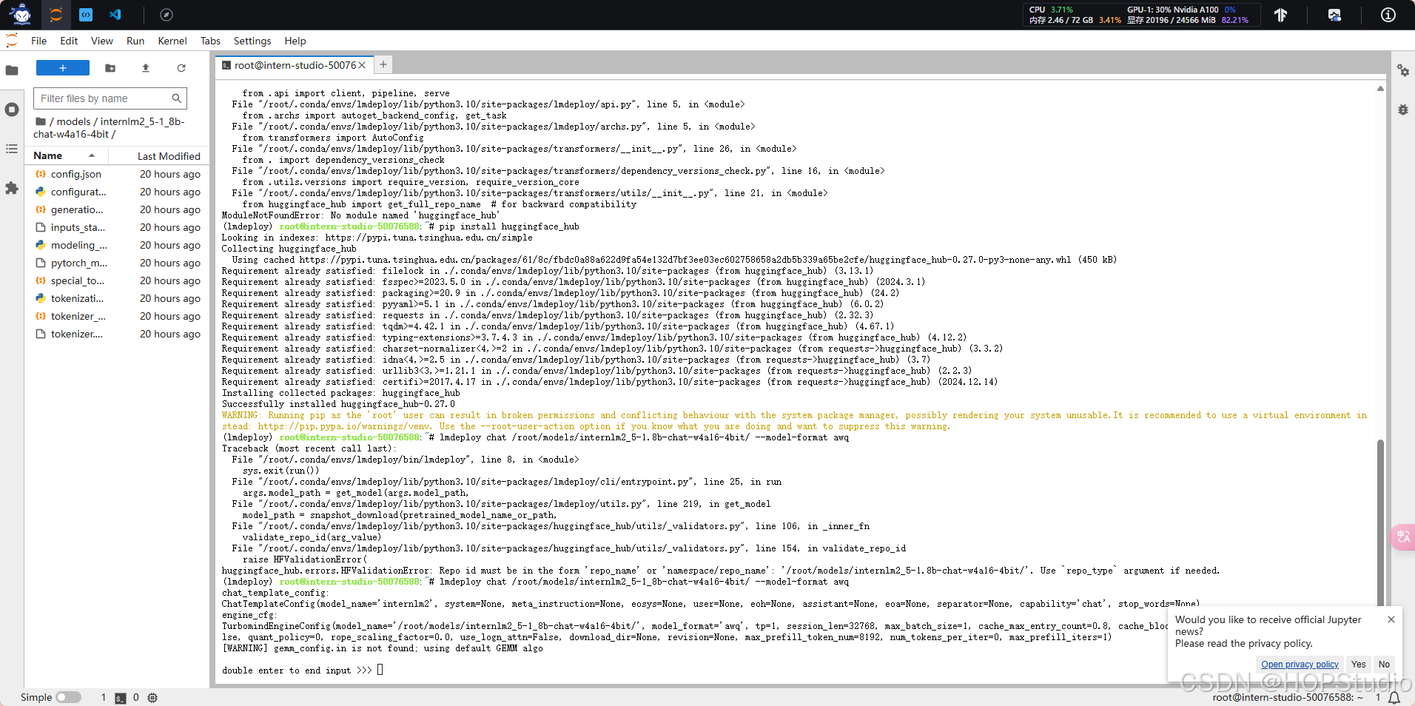Toggle the Simple interface mode switch
Image resolution: width=1415 pixels, height=706 pixels.
coord(70,697)
